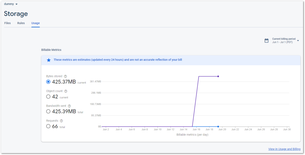Open the dummy project dropdown
The width and height of the screenshot is (305, 155).
(11, 4)
